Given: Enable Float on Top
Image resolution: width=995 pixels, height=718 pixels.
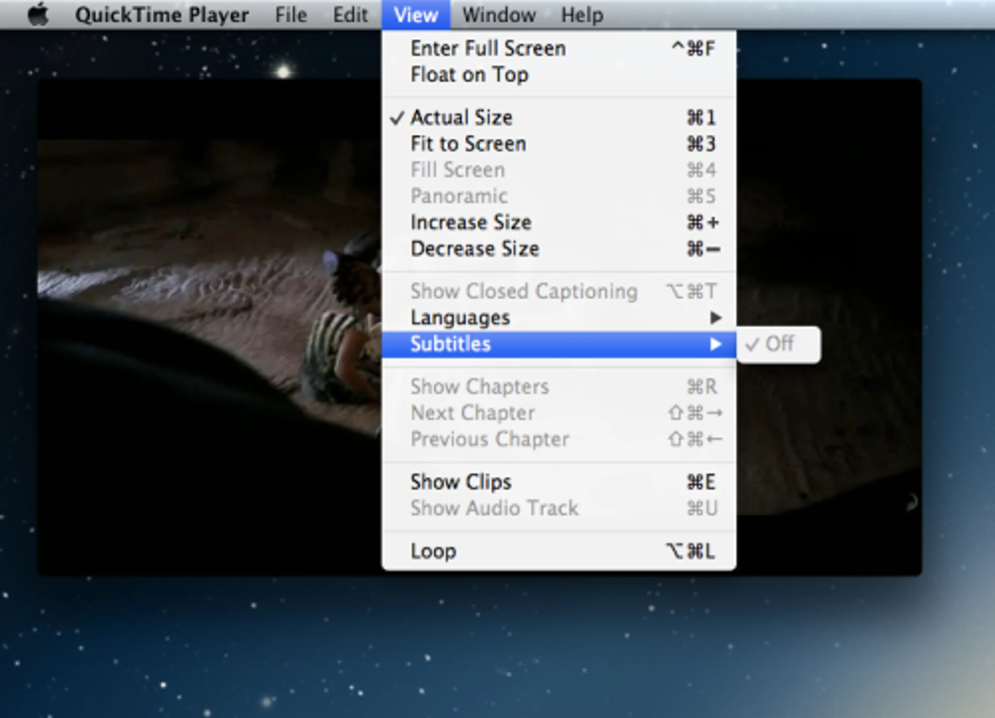Looking at the screenshot, I should point(470,75).
